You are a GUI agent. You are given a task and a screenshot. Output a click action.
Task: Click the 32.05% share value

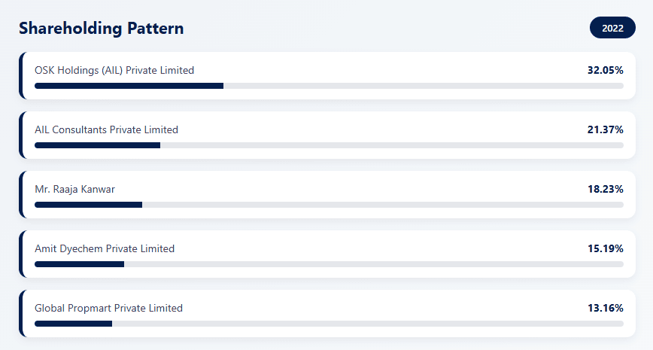click(x=605, y=70)
